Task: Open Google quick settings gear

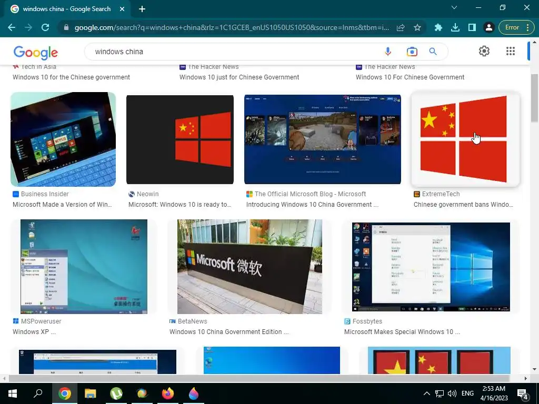Action: pos(484,51)
